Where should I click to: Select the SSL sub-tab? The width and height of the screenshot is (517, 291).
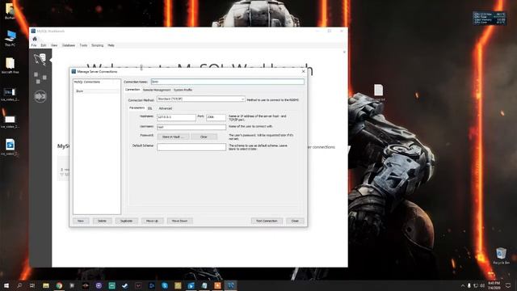149,108
